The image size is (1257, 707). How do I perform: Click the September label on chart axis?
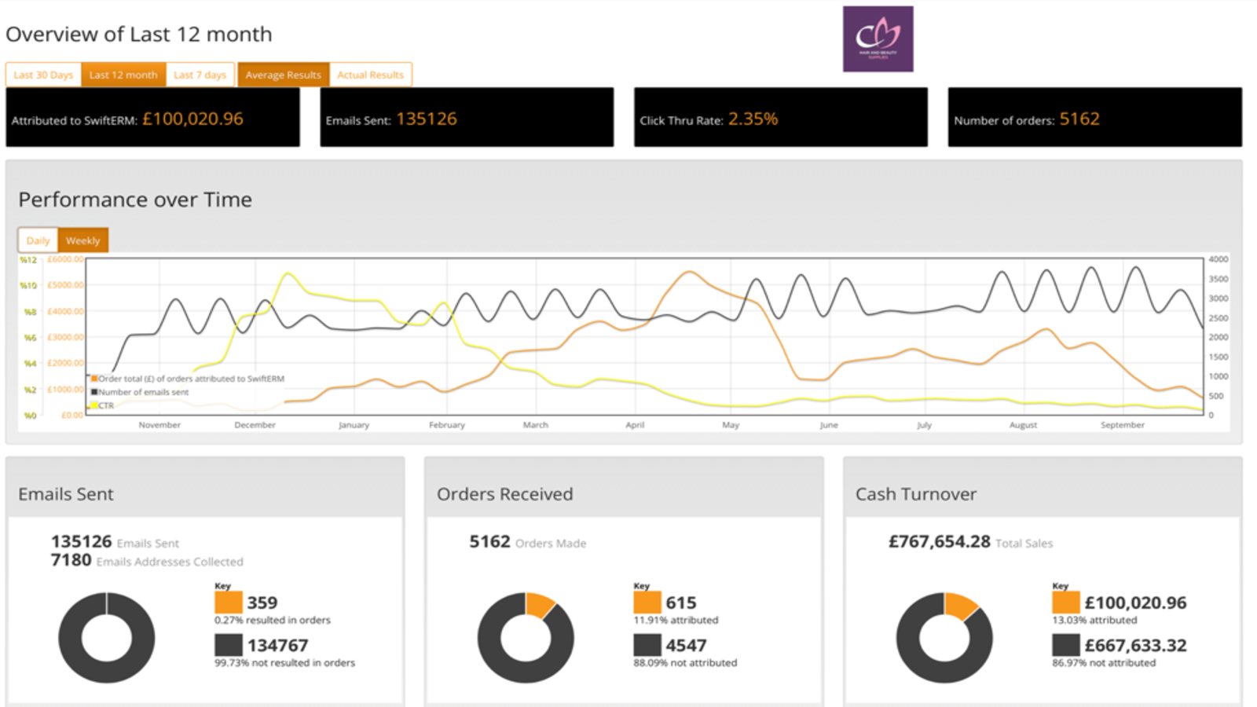pos(1123,425)
